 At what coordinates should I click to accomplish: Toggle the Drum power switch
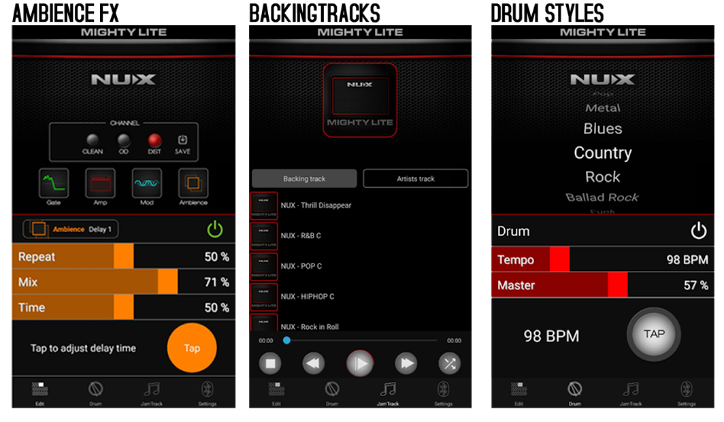[x=699, y=231]
